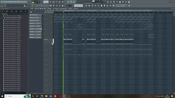Toggle the red record button
The width and height of the screenshot is (175, 98).
(x=42, y=2)
